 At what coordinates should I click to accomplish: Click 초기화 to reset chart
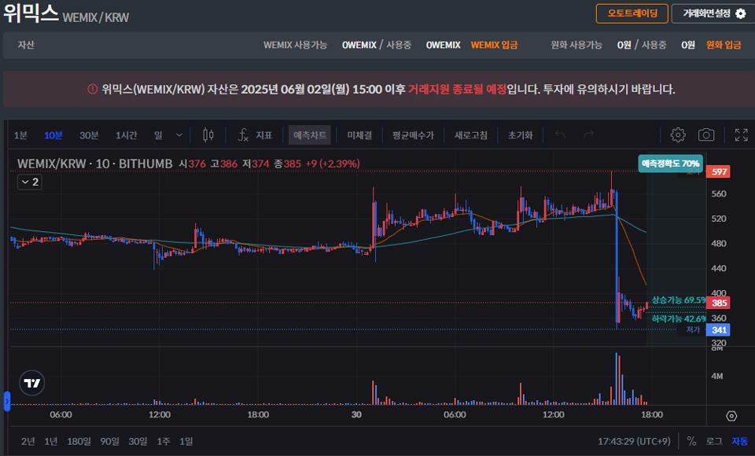coord(521,135)
